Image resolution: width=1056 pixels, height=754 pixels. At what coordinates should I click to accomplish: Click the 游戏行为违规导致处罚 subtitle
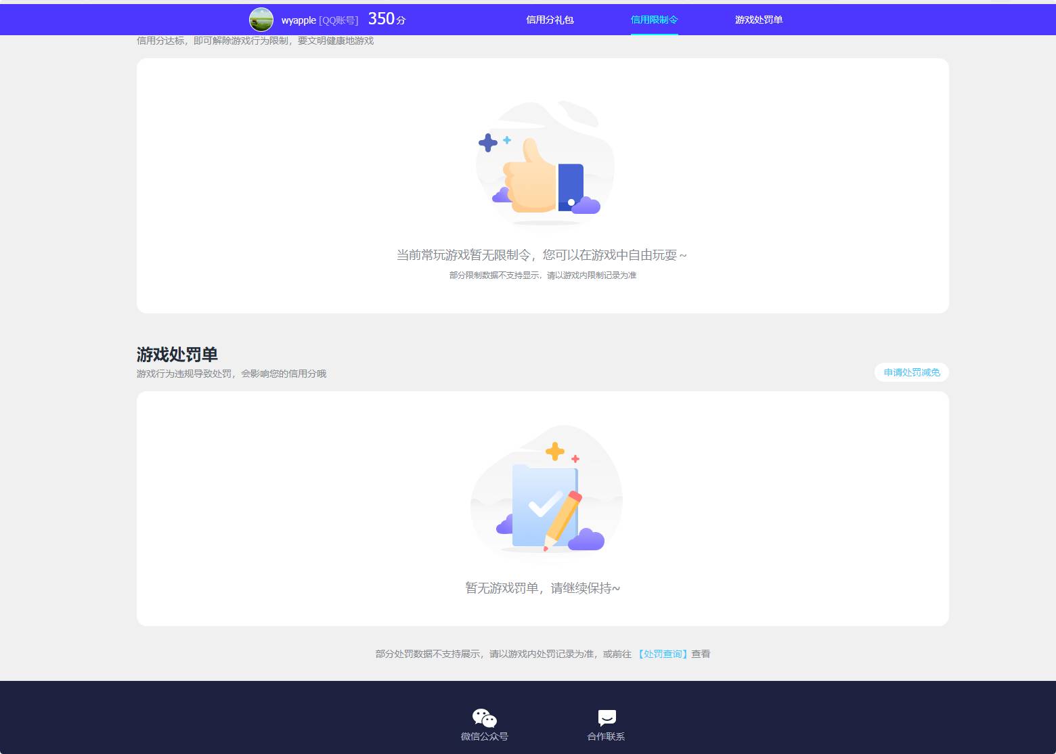pyautogui.click(x=232, y=374)
